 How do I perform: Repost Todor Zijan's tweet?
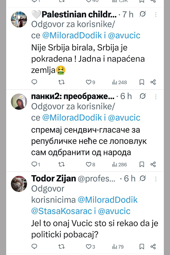click(x=61, y=246)
